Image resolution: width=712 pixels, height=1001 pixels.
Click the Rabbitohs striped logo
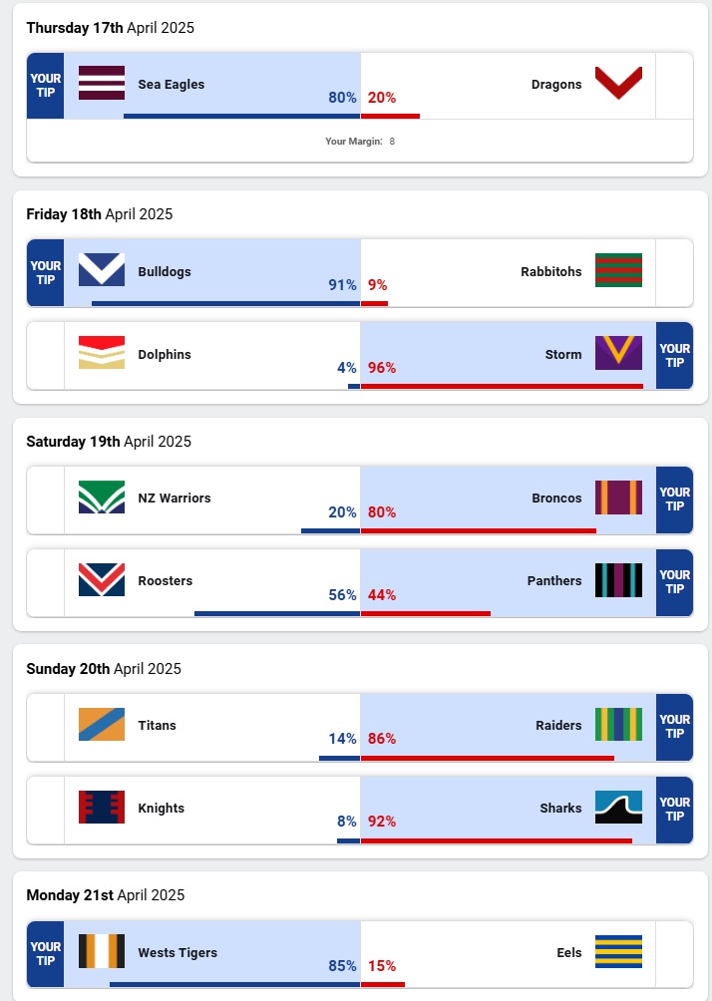point(618,271)
